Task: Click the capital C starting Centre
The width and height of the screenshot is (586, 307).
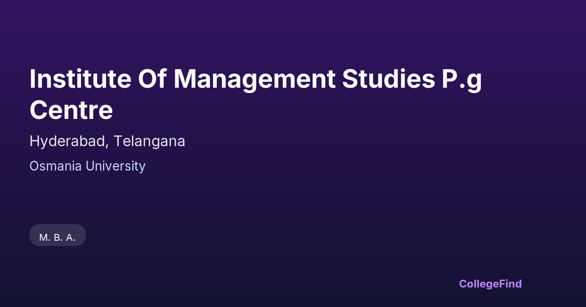Action: tap(38, 110)
